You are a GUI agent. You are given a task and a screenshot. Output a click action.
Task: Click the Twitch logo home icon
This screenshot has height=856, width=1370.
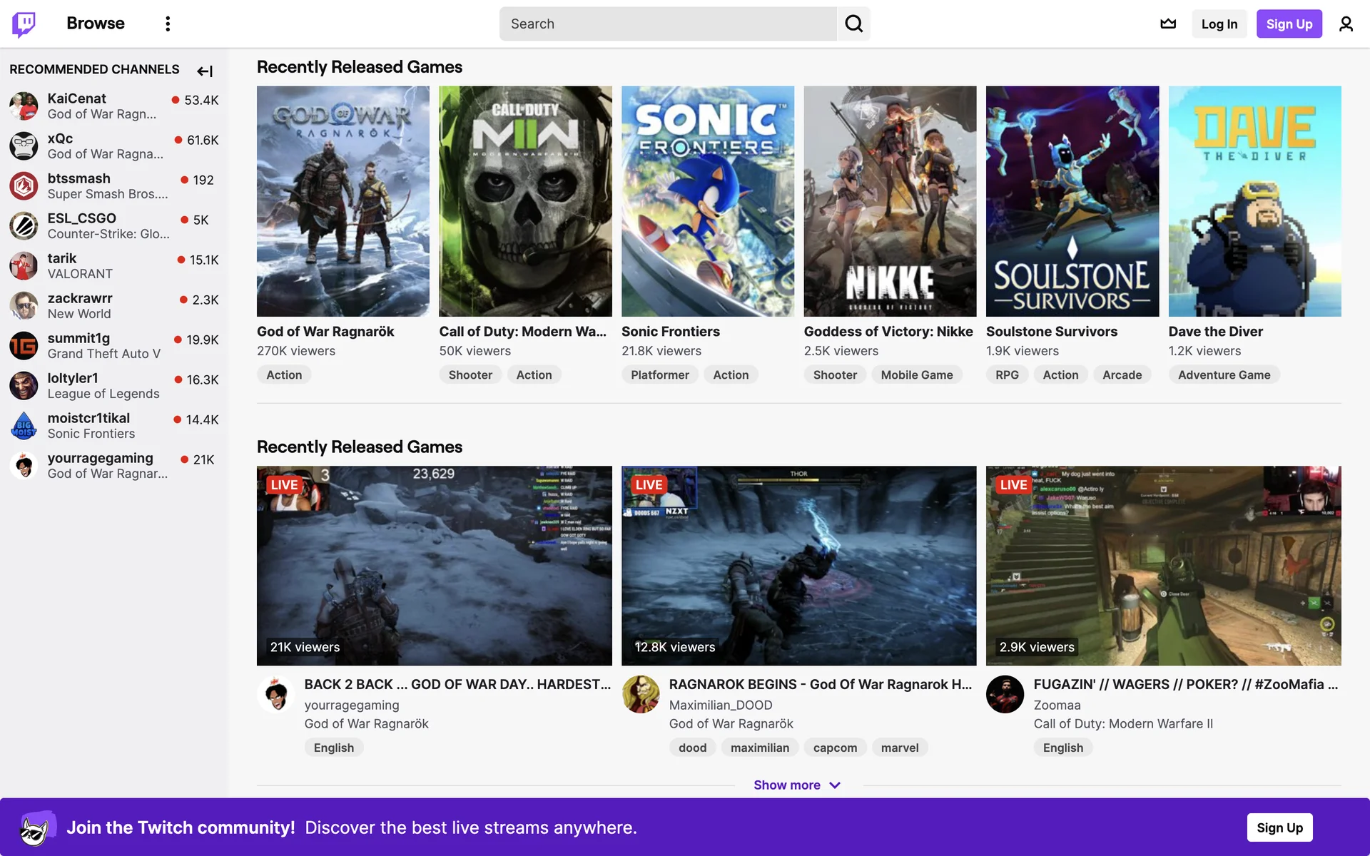tap(24, 24)
